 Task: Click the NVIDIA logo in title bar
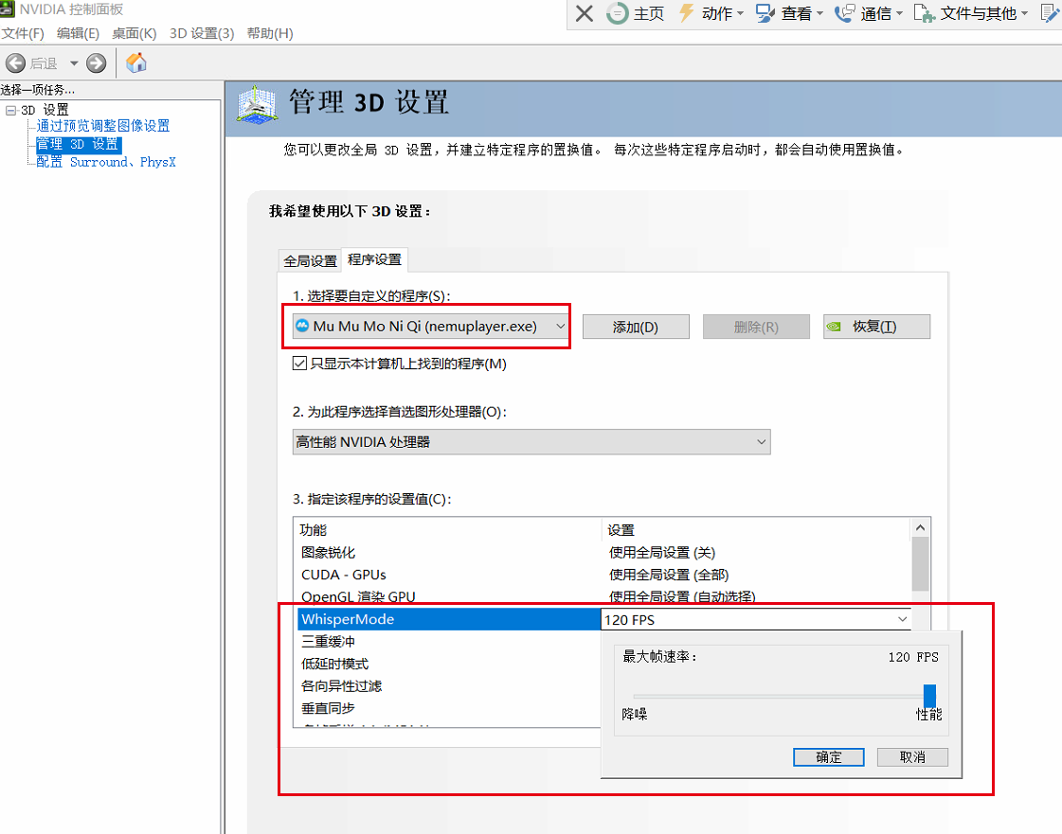(8, 9)
